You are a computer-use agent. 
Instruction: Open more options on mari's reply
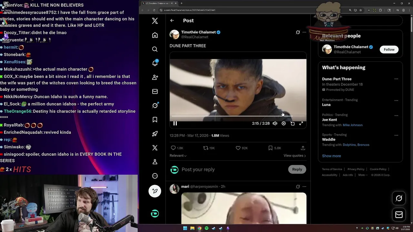pos(304,187)
